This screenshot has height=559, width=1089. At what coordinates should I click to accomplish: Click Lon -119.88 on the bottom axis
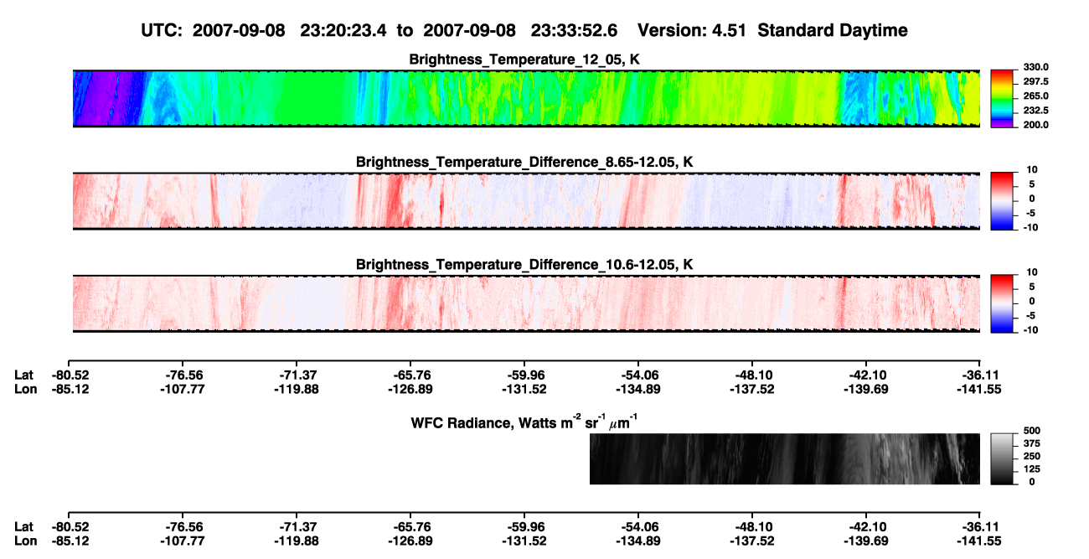click(x=296, y=541)
